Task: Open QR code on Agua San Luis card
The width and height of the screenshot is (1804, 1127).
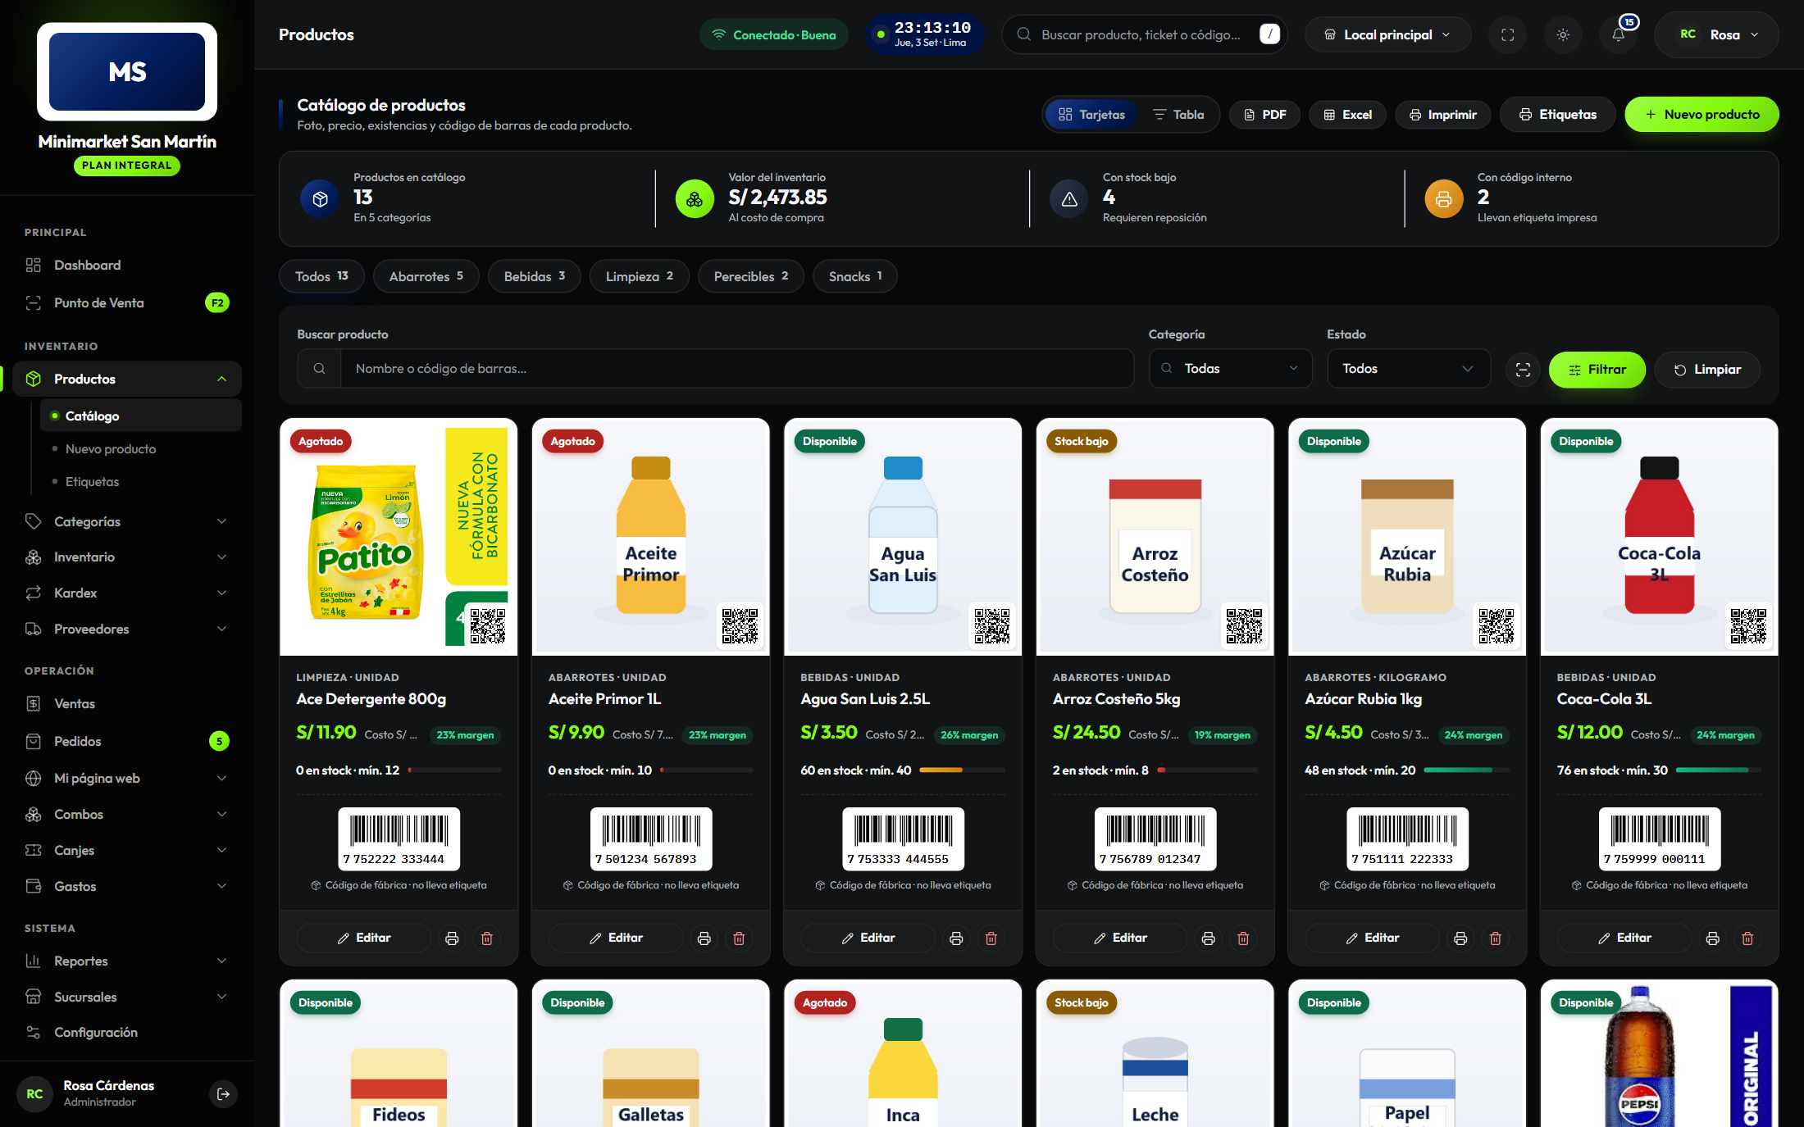Action: pyautogui.click(x=992, y=626)
